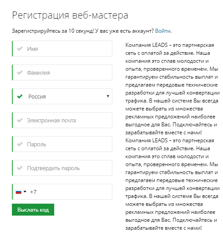Open the Россия country dropdown
This screenshot has width=223, height=239.
click(x=62, y=96)
